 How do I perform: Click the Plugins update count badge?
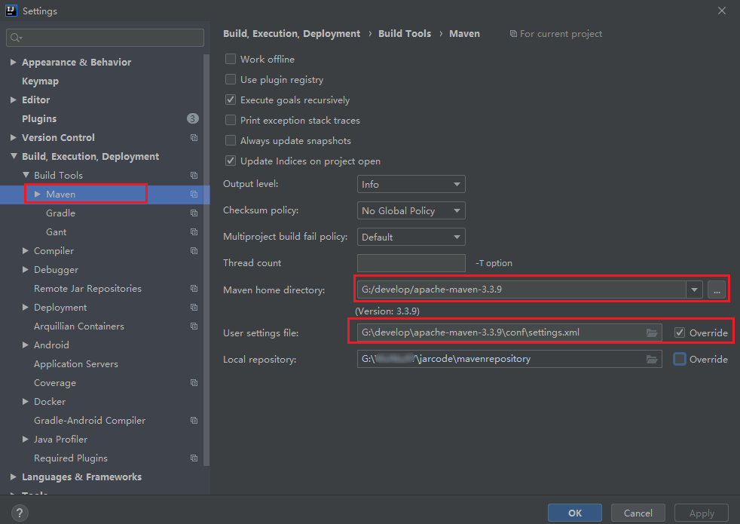193,118
